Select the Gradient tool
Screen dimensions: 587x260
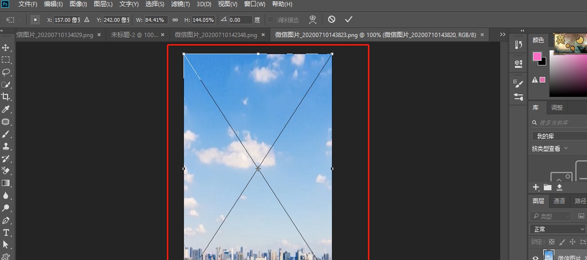click(x=6, y=183)
